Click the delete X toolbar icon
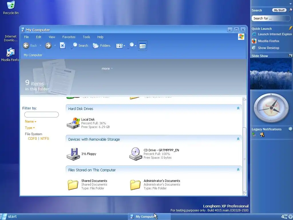Viewport: 293px width, 220px height. point(62,46)
